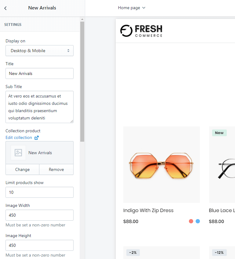Viewport: 235px width, 259px height.
Task: Select the red color swatch under Indigo With Zip Dress
Action: [x=191, y=221]
